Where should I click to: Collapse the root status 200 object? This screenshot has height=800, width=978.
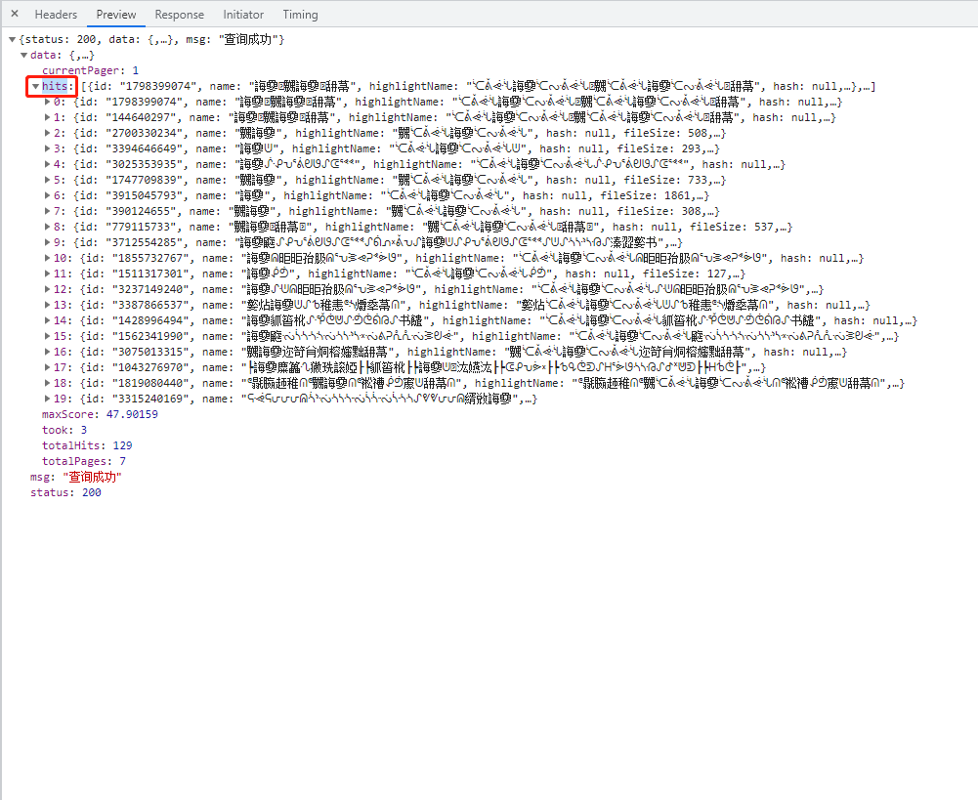coord(12,40)
